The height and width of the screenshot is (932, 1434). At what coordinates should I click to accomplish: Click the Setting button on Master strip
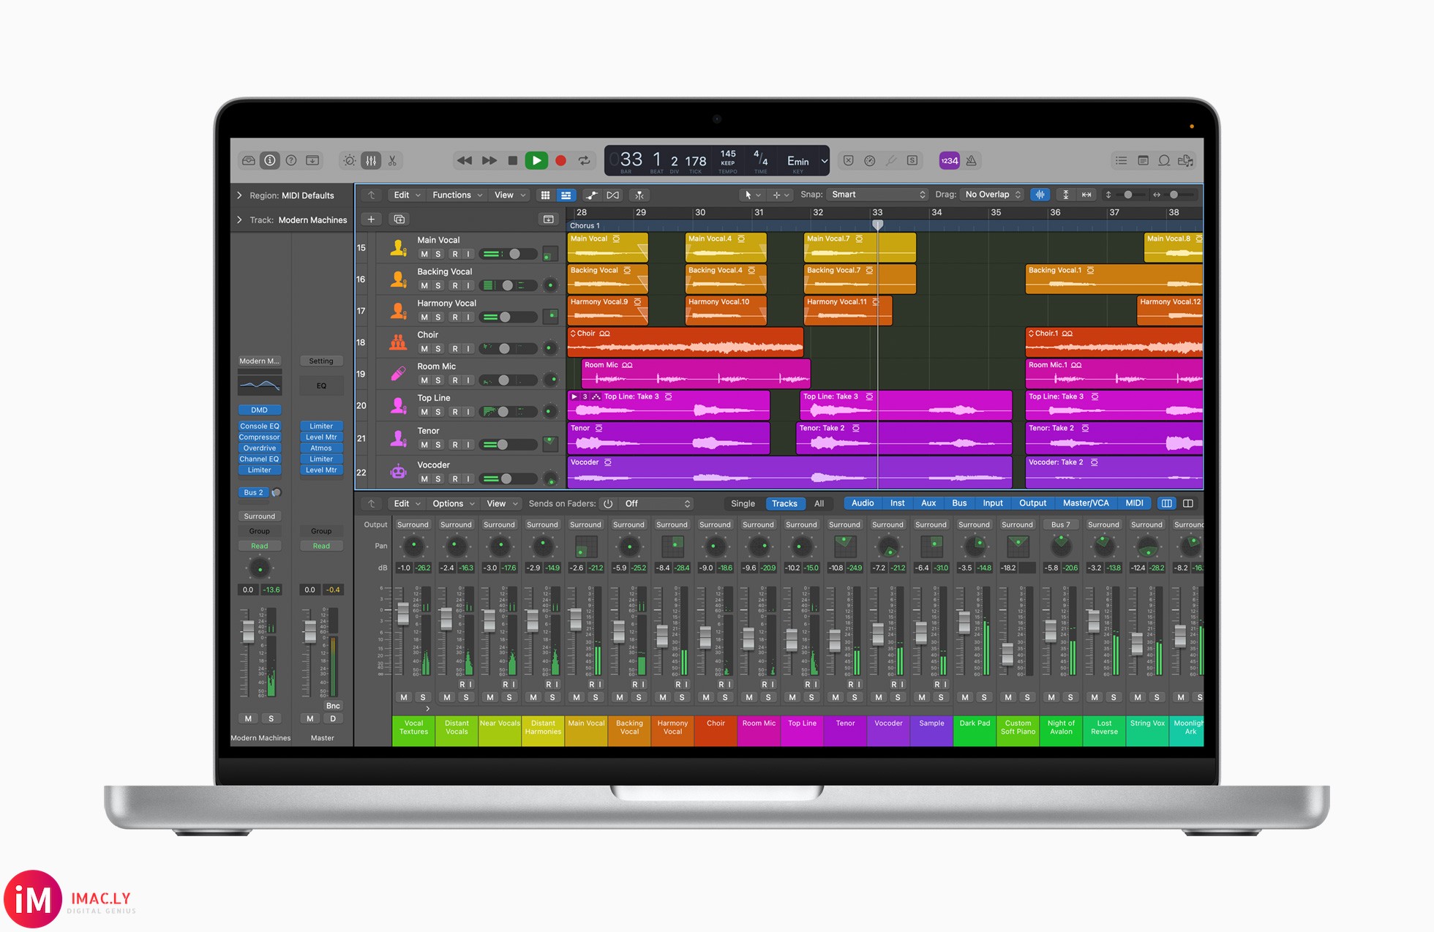point(320,361)
